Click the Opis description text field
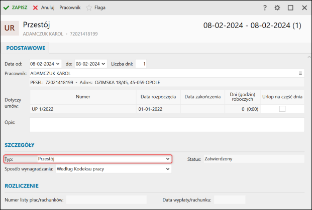 pyautogui.click(x=167, y=125)
